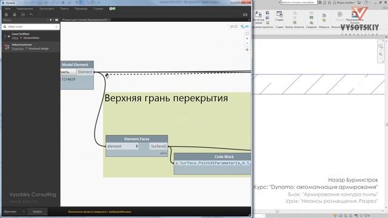This screenshot has height=218, width=388.
Task: Click the Save icon in Dynamo toolbar
Action: coord(23,15)
